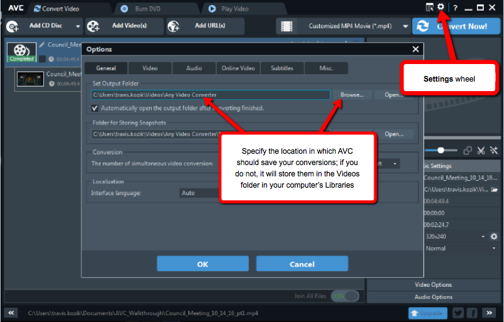Click Add URL(s) button
The image size is (504, 322).
(206, 26)
